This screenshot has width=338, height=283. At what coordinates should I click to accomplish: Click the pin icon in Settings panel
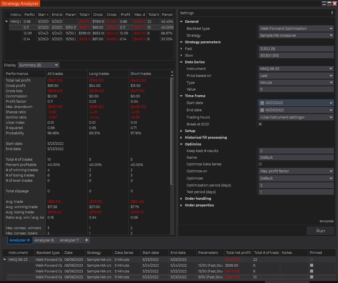click(332, 13)
